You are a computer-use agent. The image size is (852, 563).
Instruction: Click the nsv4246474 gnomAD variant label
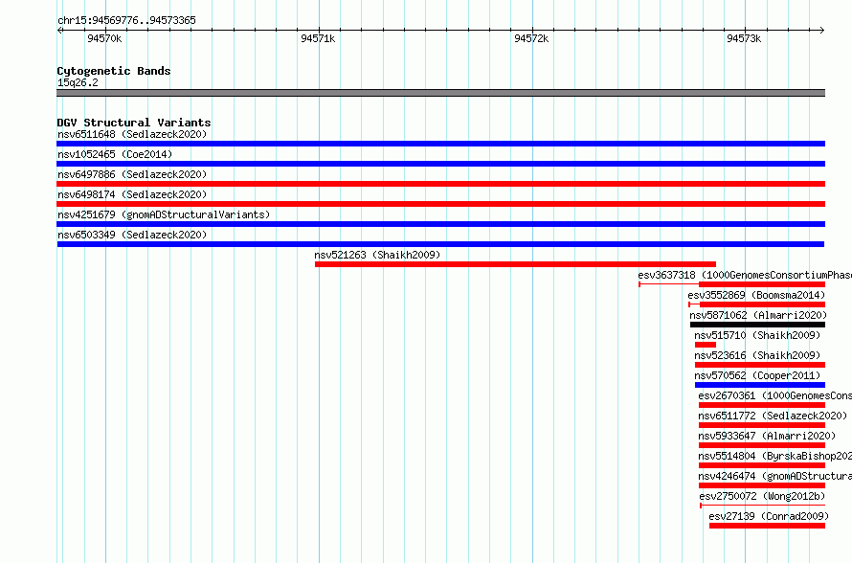point(774,476)
